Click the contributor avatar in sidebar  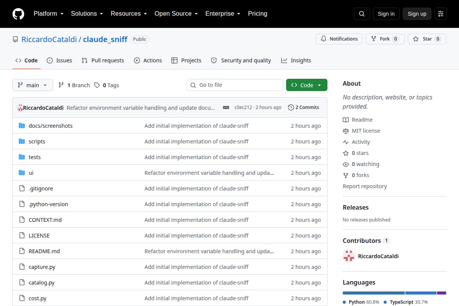(x=349, y=256)
